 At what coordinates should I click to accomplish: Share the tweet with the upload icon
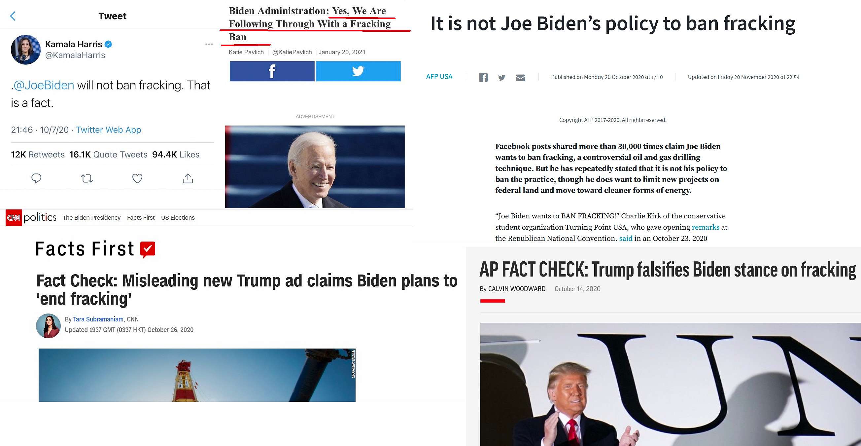click(x=188, y=178)
